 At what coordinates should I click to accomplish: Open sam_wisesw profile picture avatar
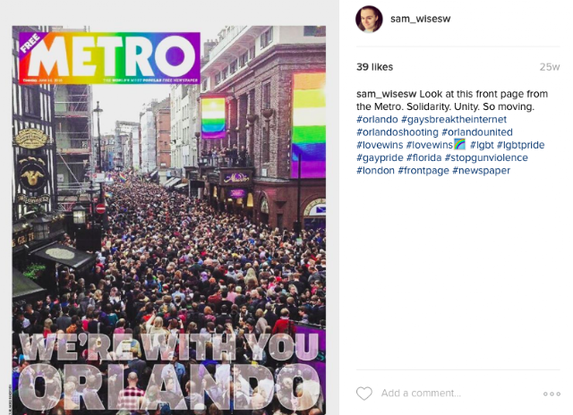coord(369,19)
